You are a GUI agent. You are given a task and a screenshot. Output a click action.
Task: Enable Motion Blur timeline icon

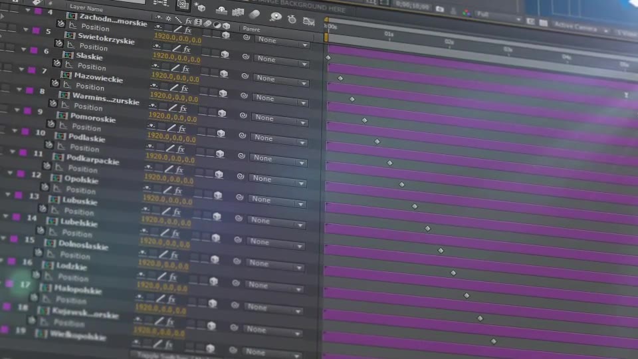[x=255, y=14]
